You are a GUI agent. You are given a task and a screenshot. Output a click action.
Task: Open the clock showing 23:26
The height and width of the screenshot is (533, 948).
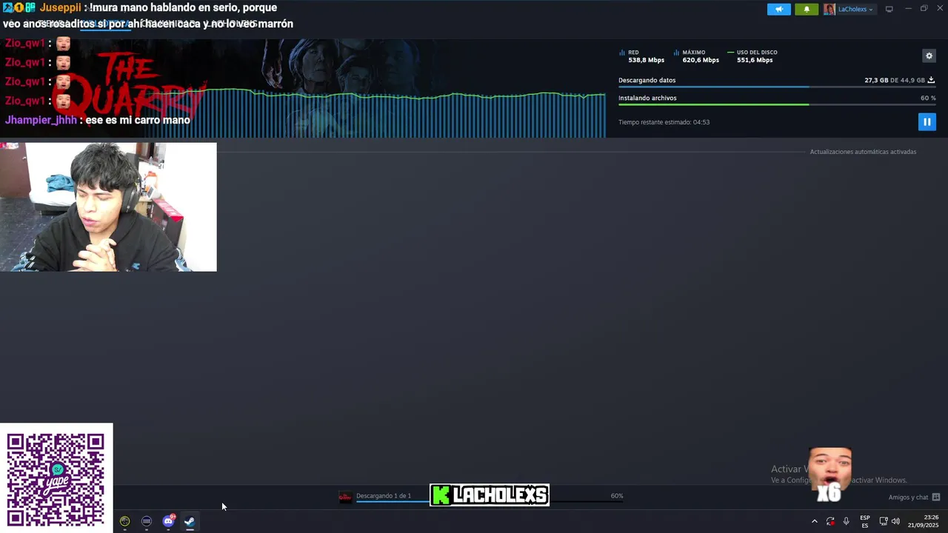click(x=923, y=521)
